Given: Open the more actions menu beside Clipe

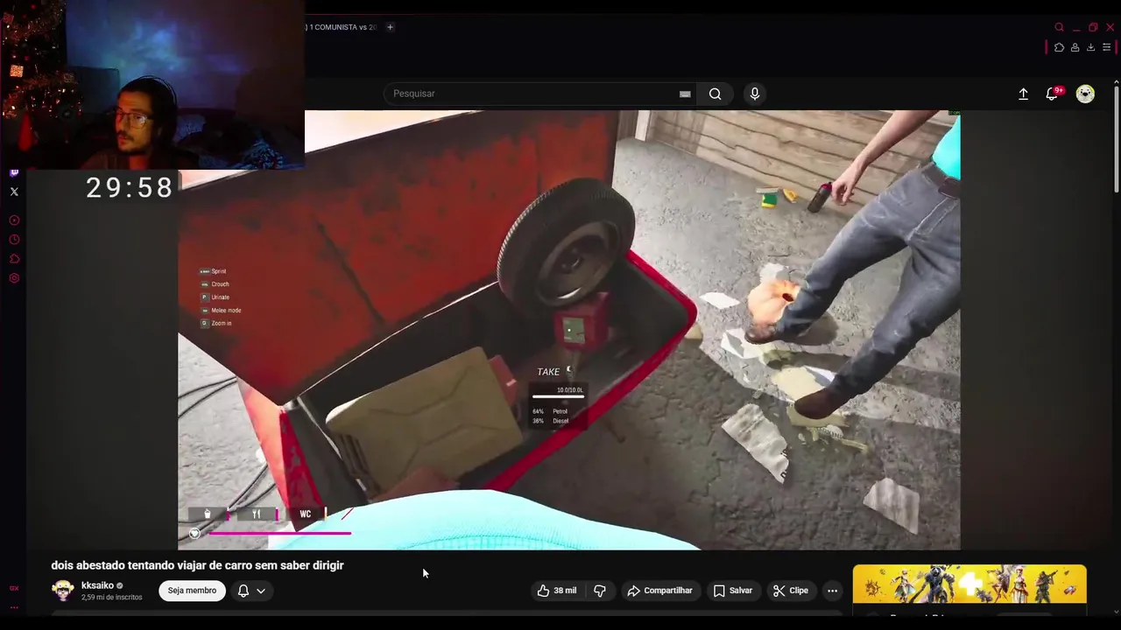Looking at the screenshot, I should coord(833,591).
